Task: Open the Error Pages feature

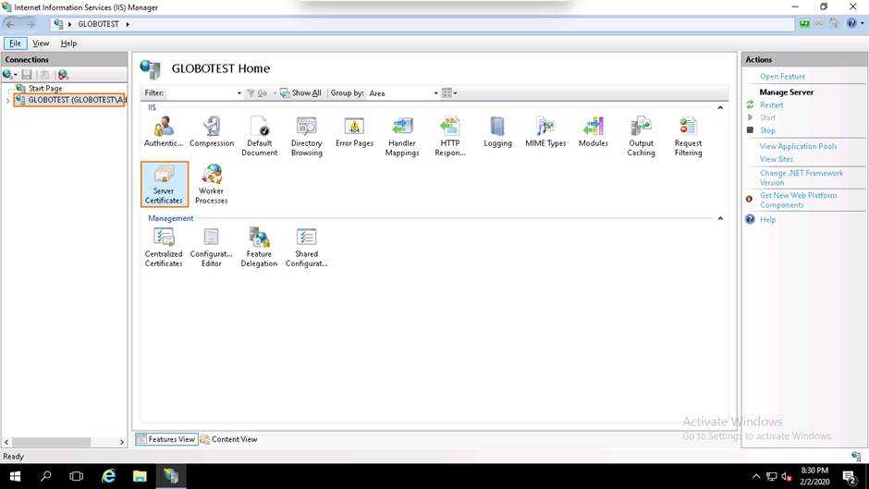Action: tap(354, 132)
